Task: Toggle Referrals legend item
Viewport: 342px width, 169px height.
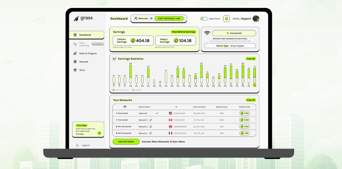Action: click(137, 90)
